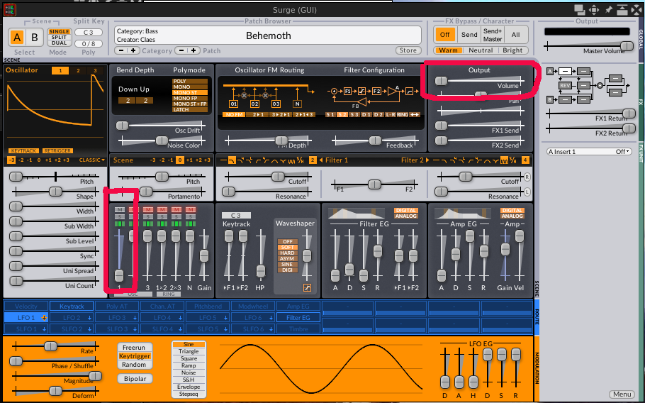
Task: Click the F1 block in filter diagram
Action: point(347,91)
